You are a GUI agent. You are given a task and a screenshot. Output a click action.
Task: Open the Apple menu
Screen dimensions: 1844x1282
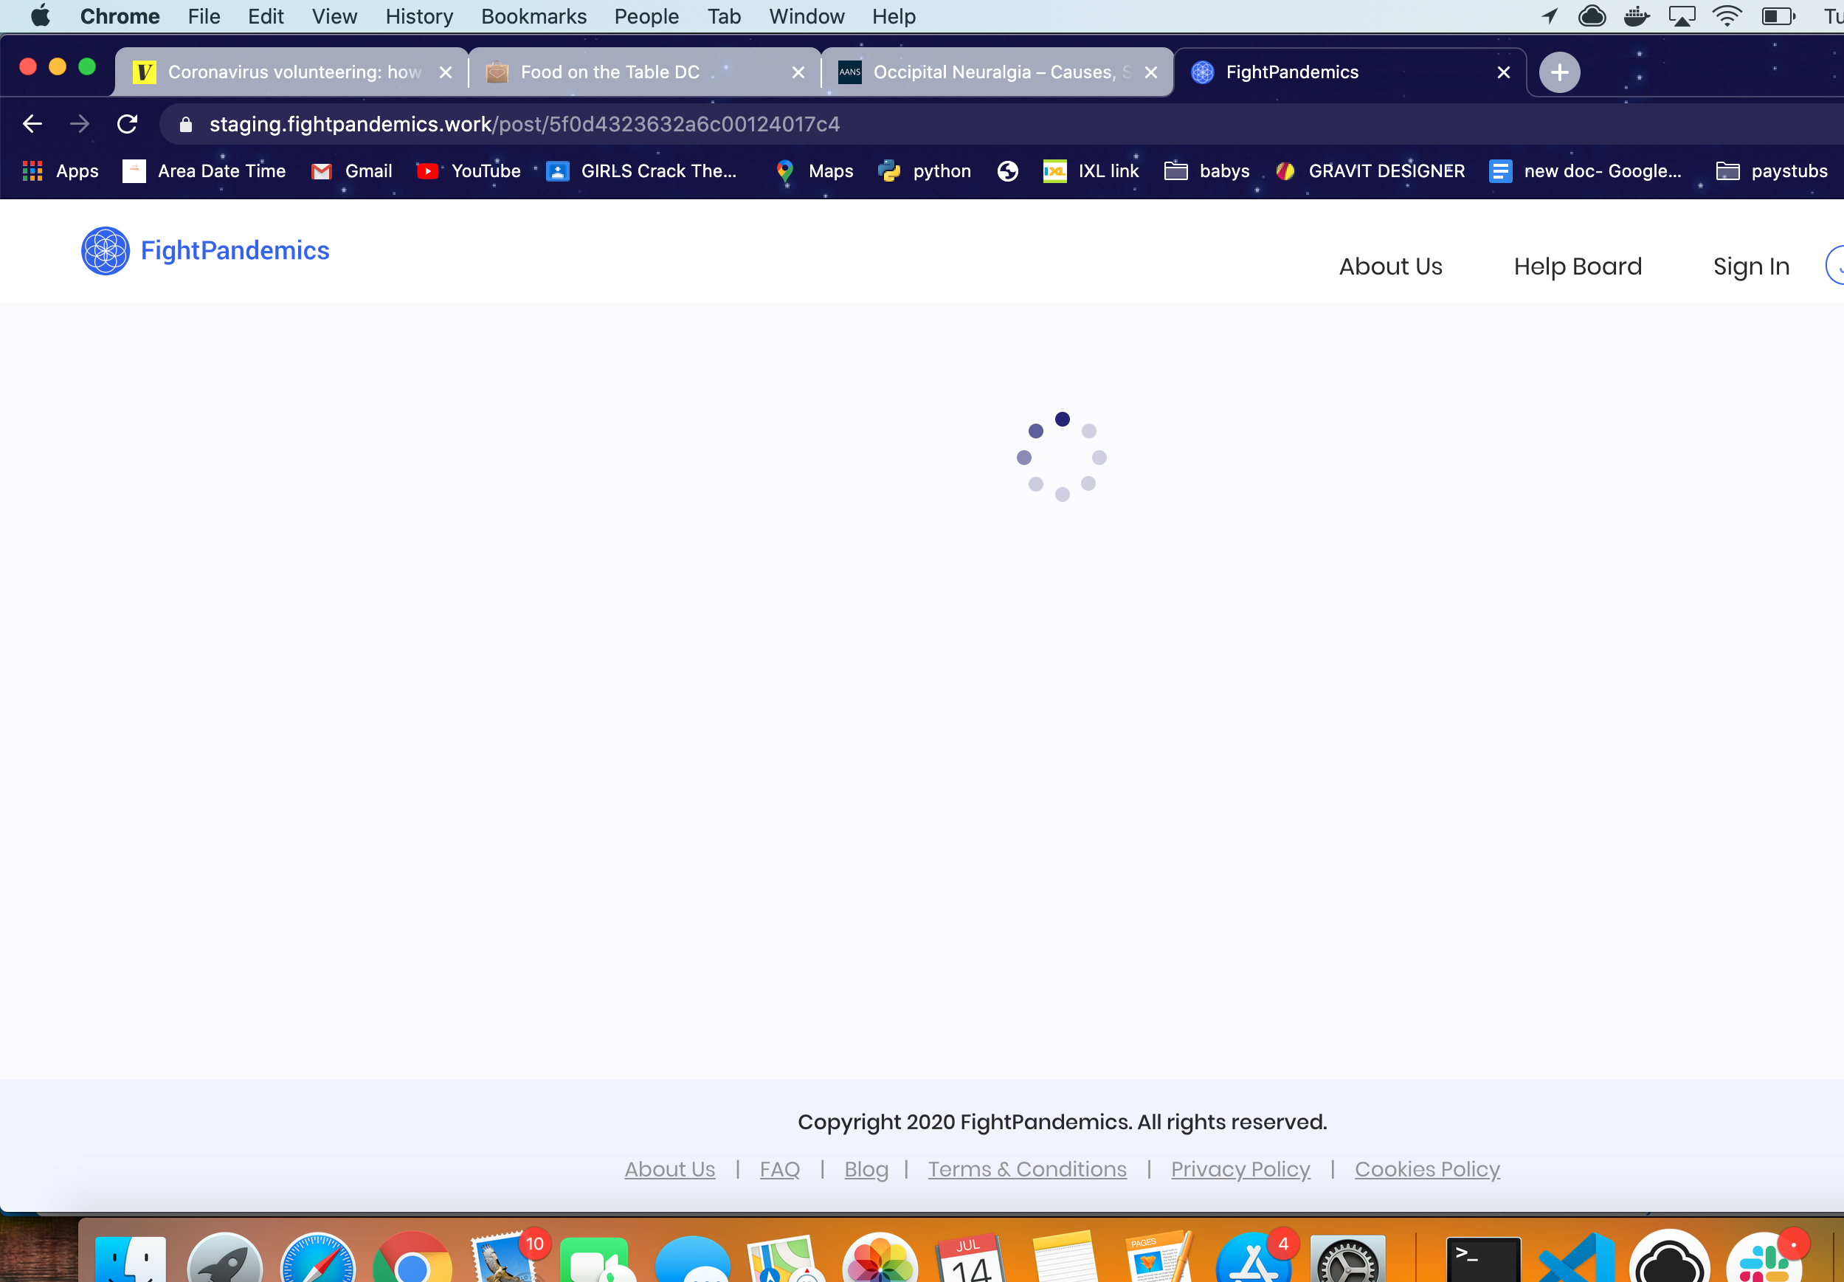pos(40,16)
